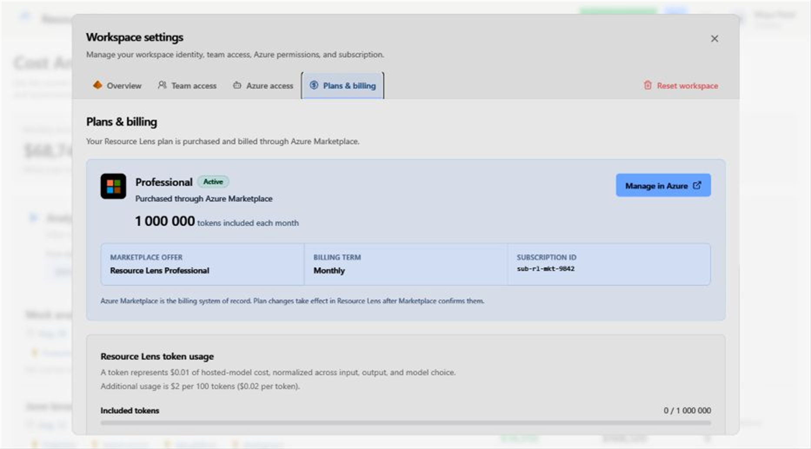The image size is (811, 449).
Task: Click Reset workspace
Action: tap(681, 86)
